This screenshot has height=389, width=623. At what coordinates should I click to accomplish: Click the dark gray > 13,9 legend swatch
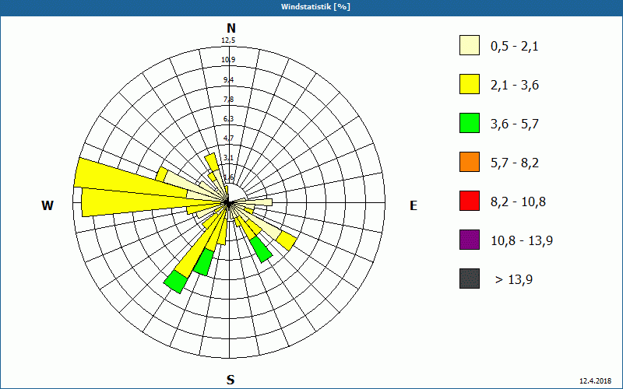[470, 279]
